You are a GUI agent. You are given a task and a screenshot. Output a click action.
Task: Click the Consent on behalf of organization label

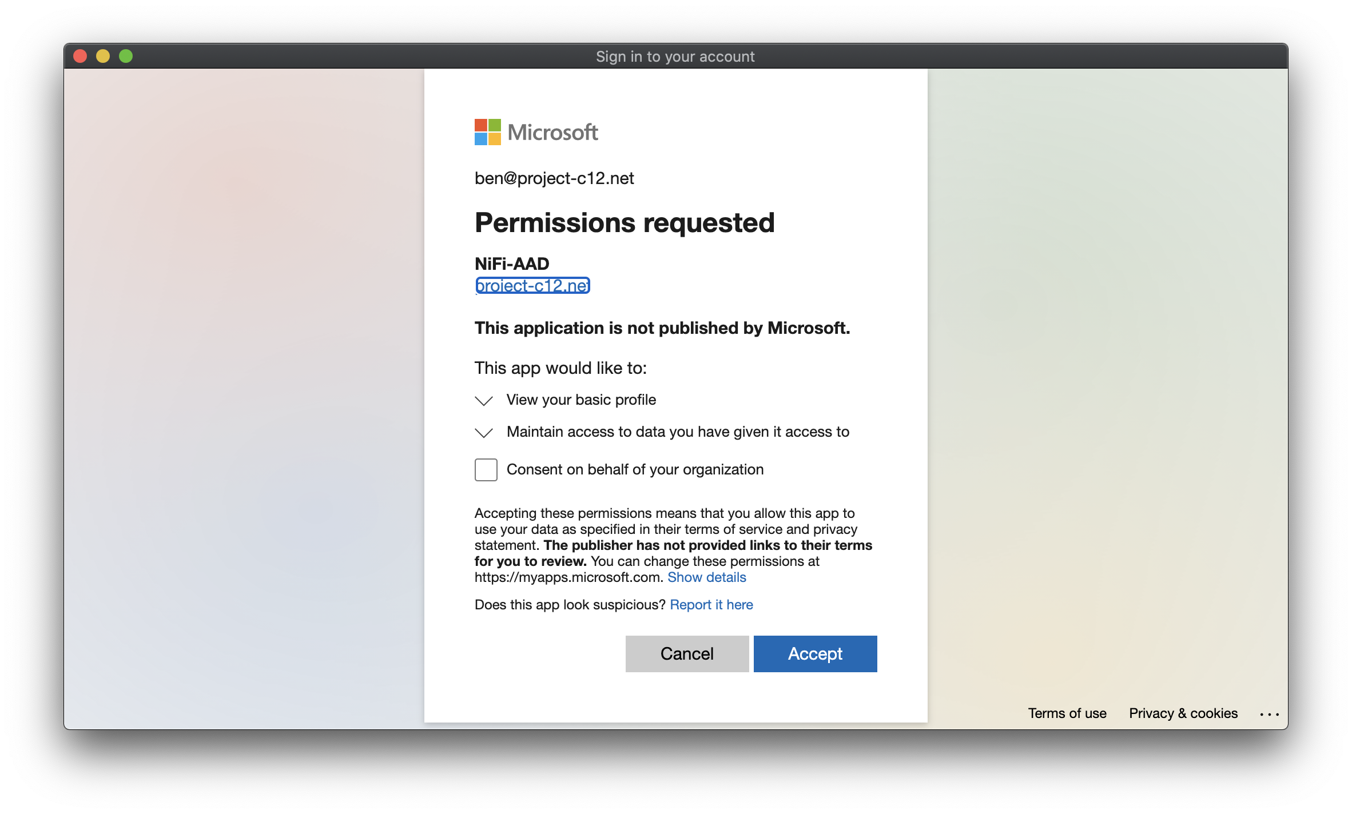[x=635, y=469]
